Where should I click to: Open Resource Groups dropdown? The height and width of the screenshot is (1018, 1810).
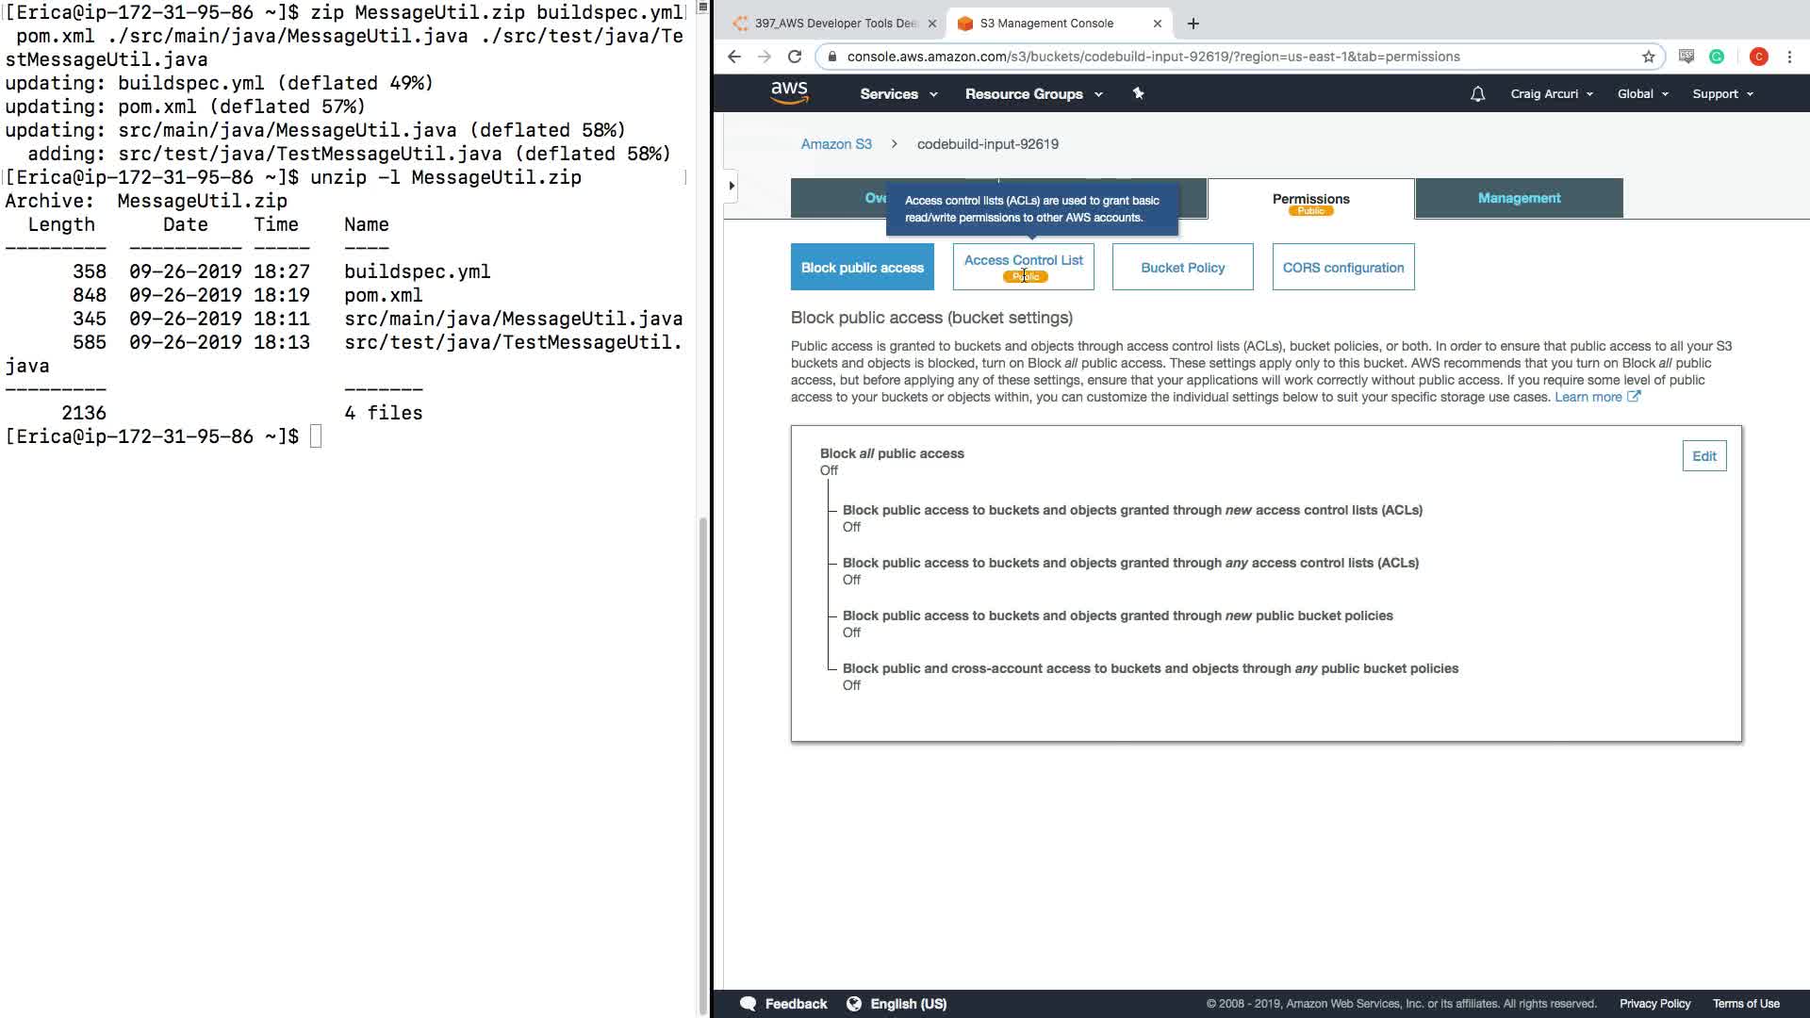tap(1032, 94)
